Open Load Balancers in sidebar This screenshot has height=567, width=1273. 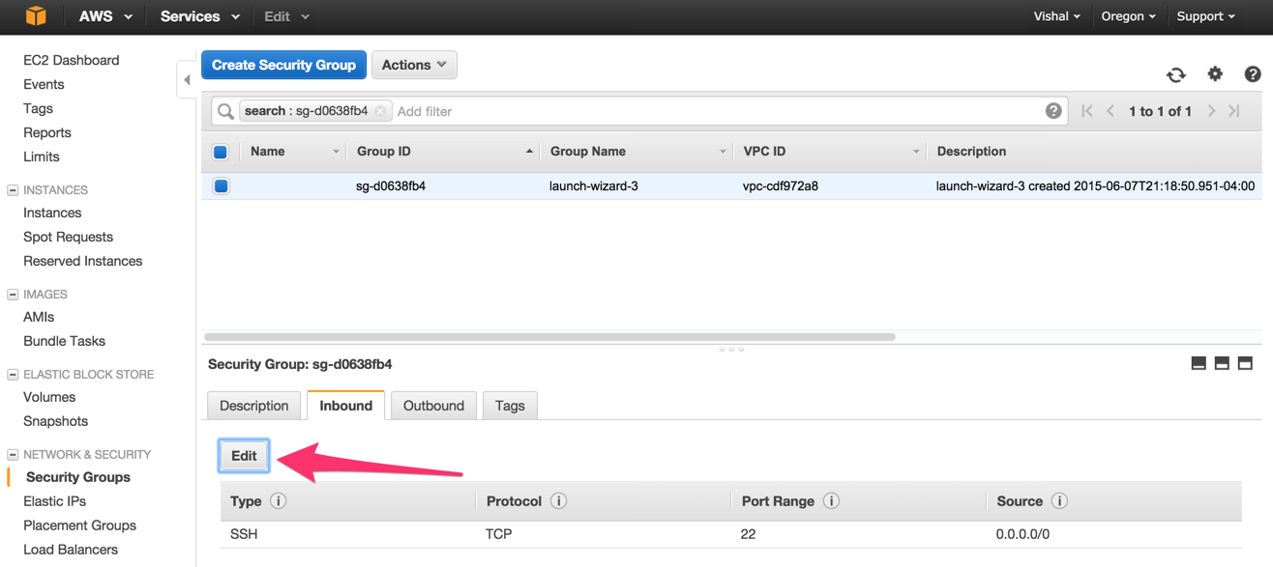click(71, 550)
